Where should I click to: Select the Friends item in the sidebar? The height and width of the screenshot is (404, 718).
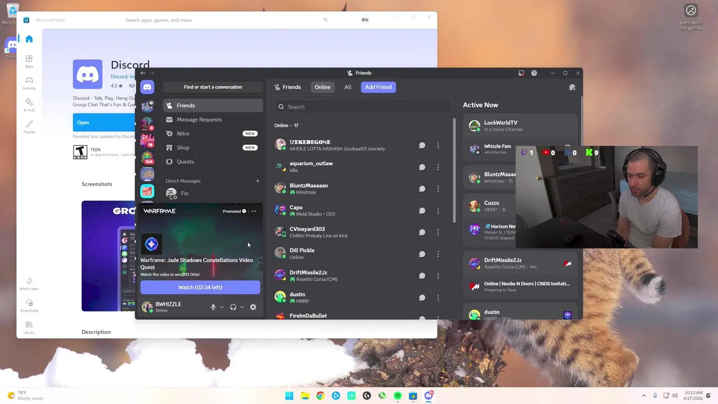(x=213, y=105)
